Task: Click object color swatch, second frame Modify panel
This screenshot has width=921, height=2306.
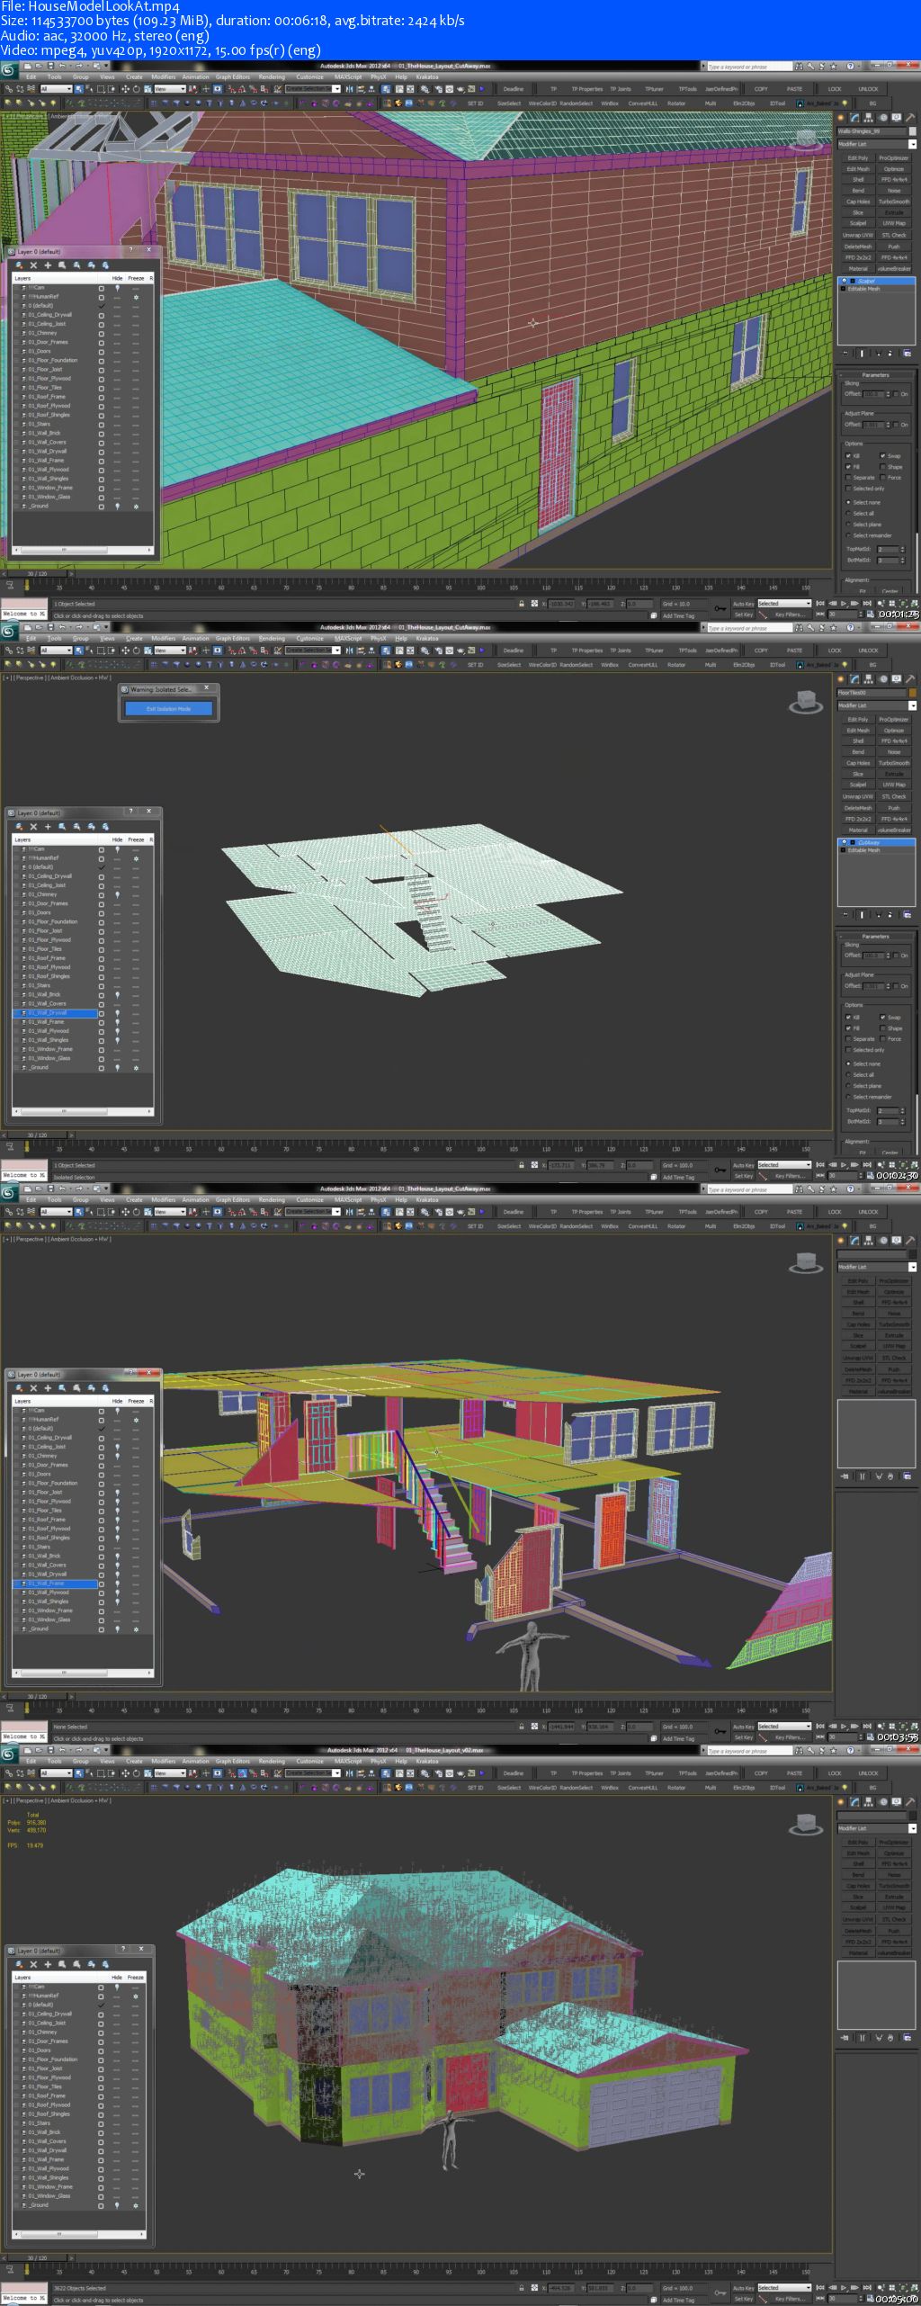Action: point(912,693)
